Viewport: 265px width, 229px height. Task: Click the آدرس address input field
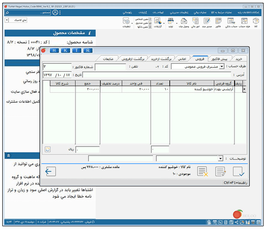point(157,75)
